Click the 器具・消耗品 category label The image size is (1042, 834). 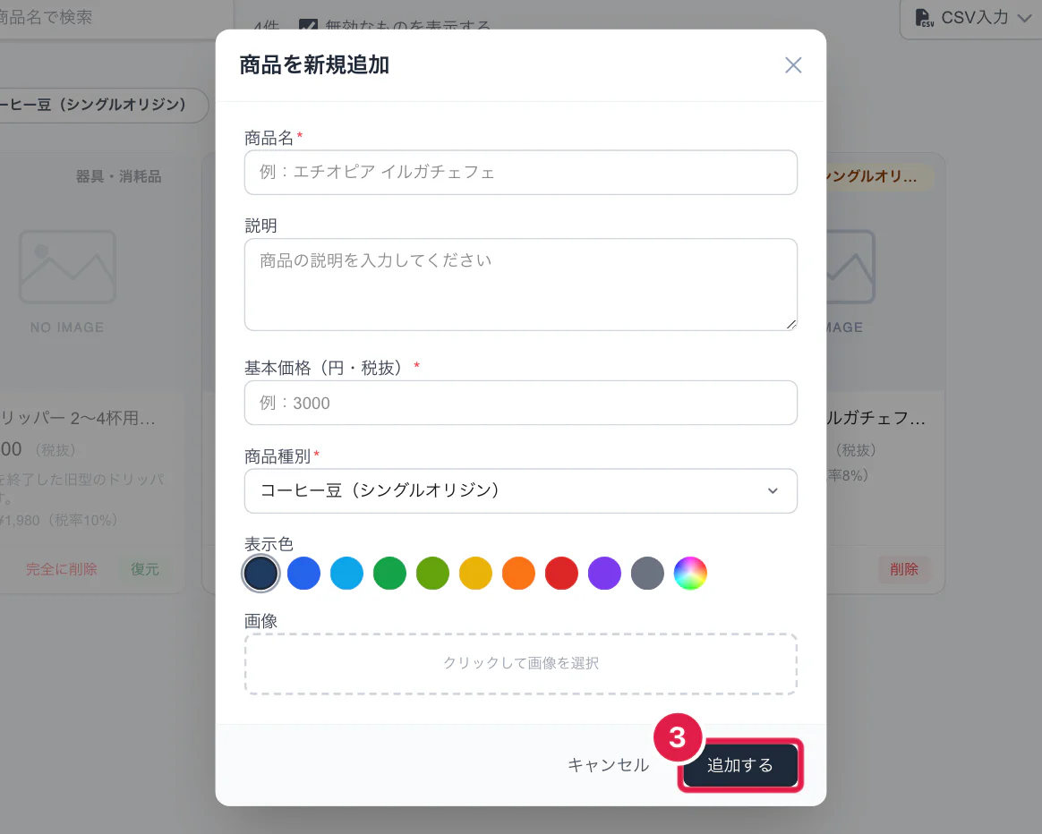pyautogui.click(x=118, y=177)
